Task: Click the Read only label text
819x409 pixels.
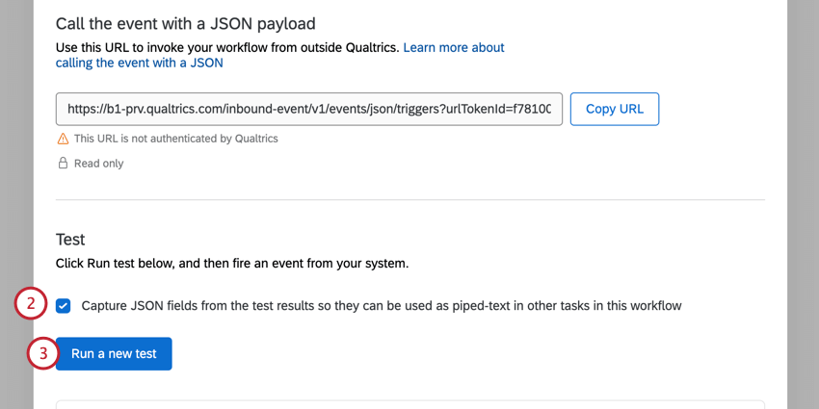Action: coord(98,164)
